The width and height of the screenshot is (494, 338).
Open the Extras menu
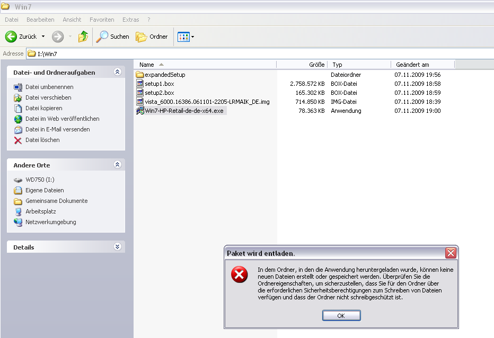tap(131, 20)
